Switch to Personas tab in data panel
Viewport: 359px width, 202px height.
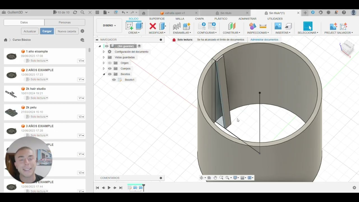click(65, 22)
